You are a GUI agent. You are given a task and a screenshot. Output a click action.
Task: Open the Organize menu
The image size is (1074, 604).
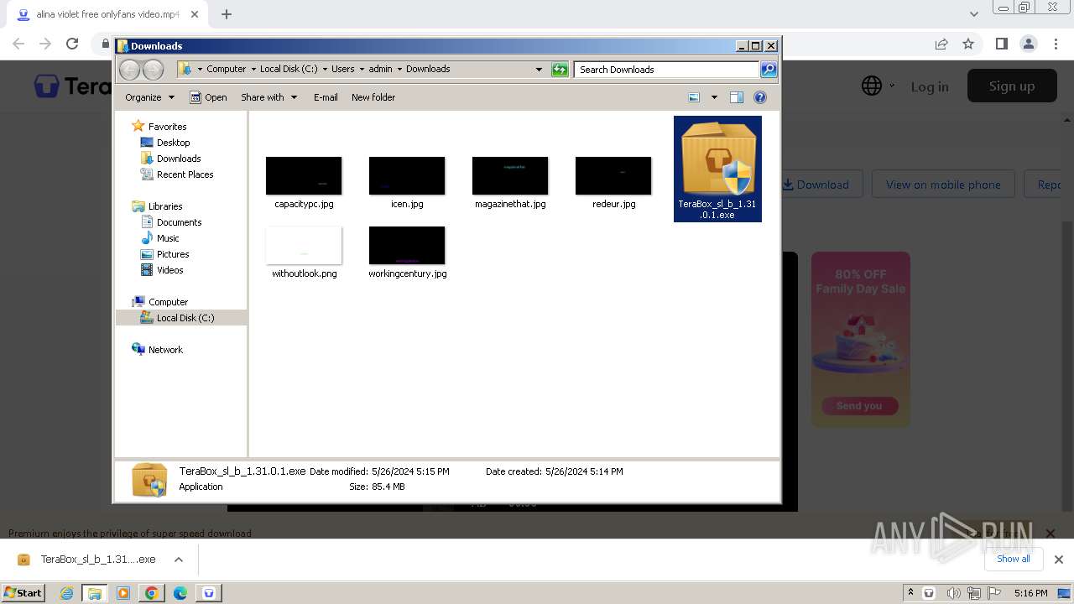(149, 97)
